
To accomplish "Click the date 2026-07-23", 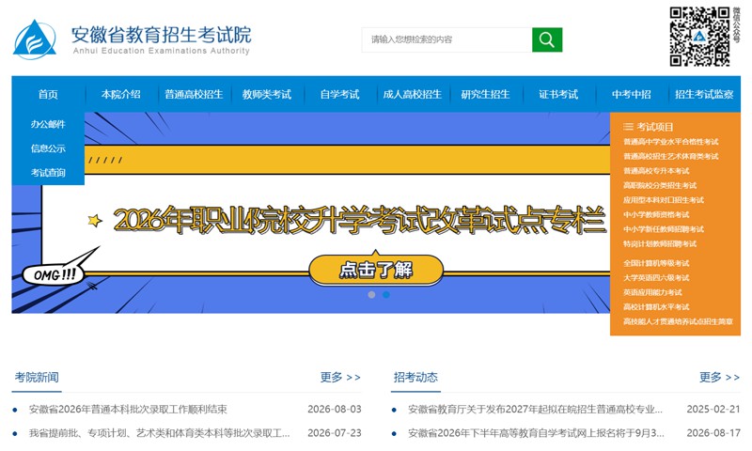I will tap(335, 433).
